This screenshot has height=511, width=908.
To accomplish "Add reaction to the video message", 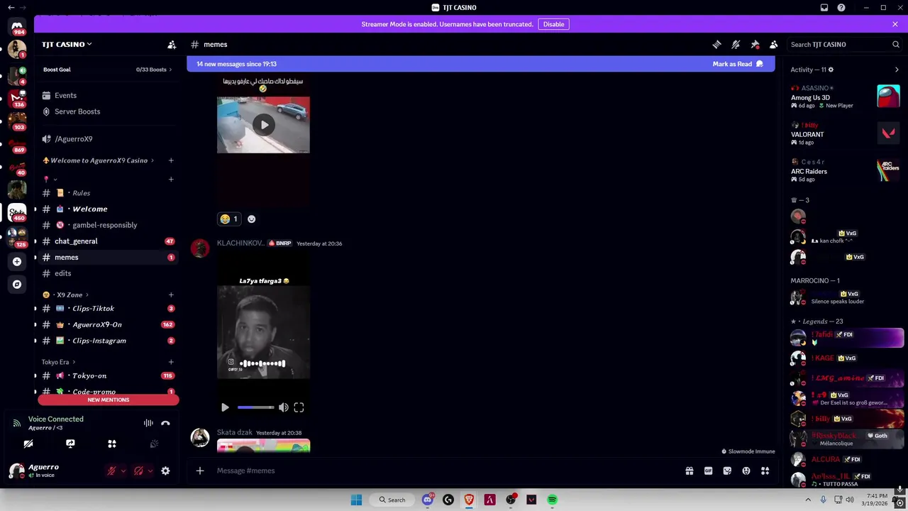I will click(x=251, y=219).
